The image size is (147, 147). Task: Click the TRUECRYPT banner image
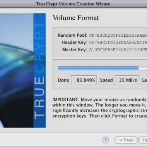pos(23,70)
